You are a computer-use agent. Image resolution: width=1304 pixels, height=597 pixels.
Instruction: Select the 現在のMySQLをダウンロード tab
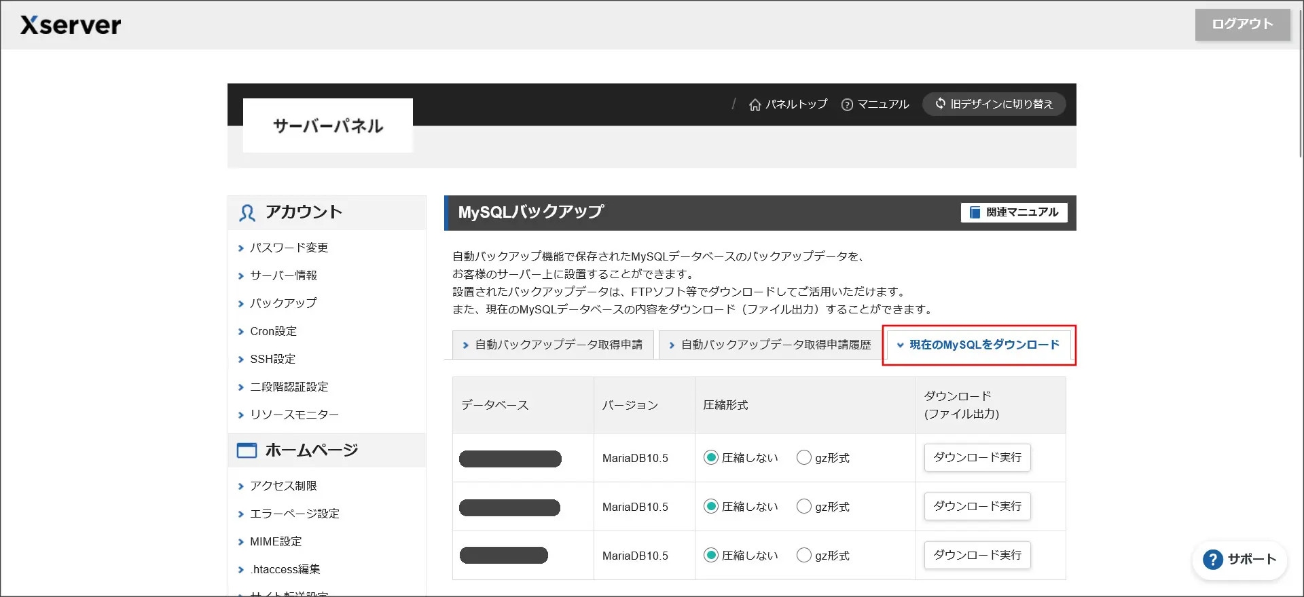979,345
